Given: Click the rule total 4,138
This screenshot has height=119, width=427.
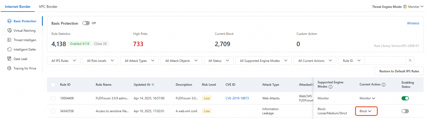Looking at the screenshot, I should (x=59, y=44).
